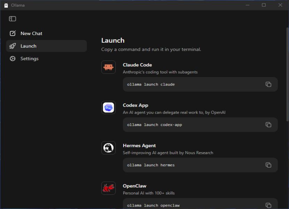Copy the ollama launch hermes command
The width and height of the screenshot is (289, 209).
(268, 165)
